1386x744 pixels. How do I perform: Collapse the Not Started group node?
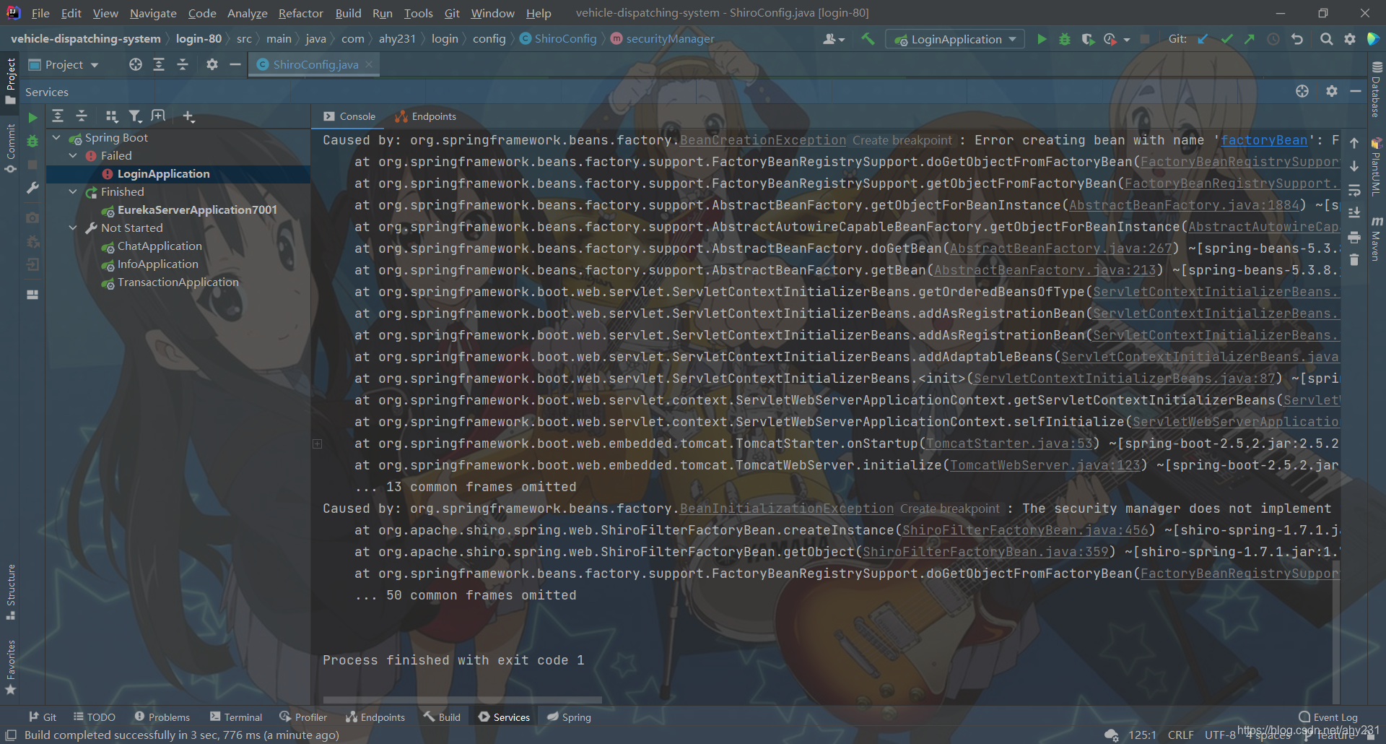pos(73,228)
